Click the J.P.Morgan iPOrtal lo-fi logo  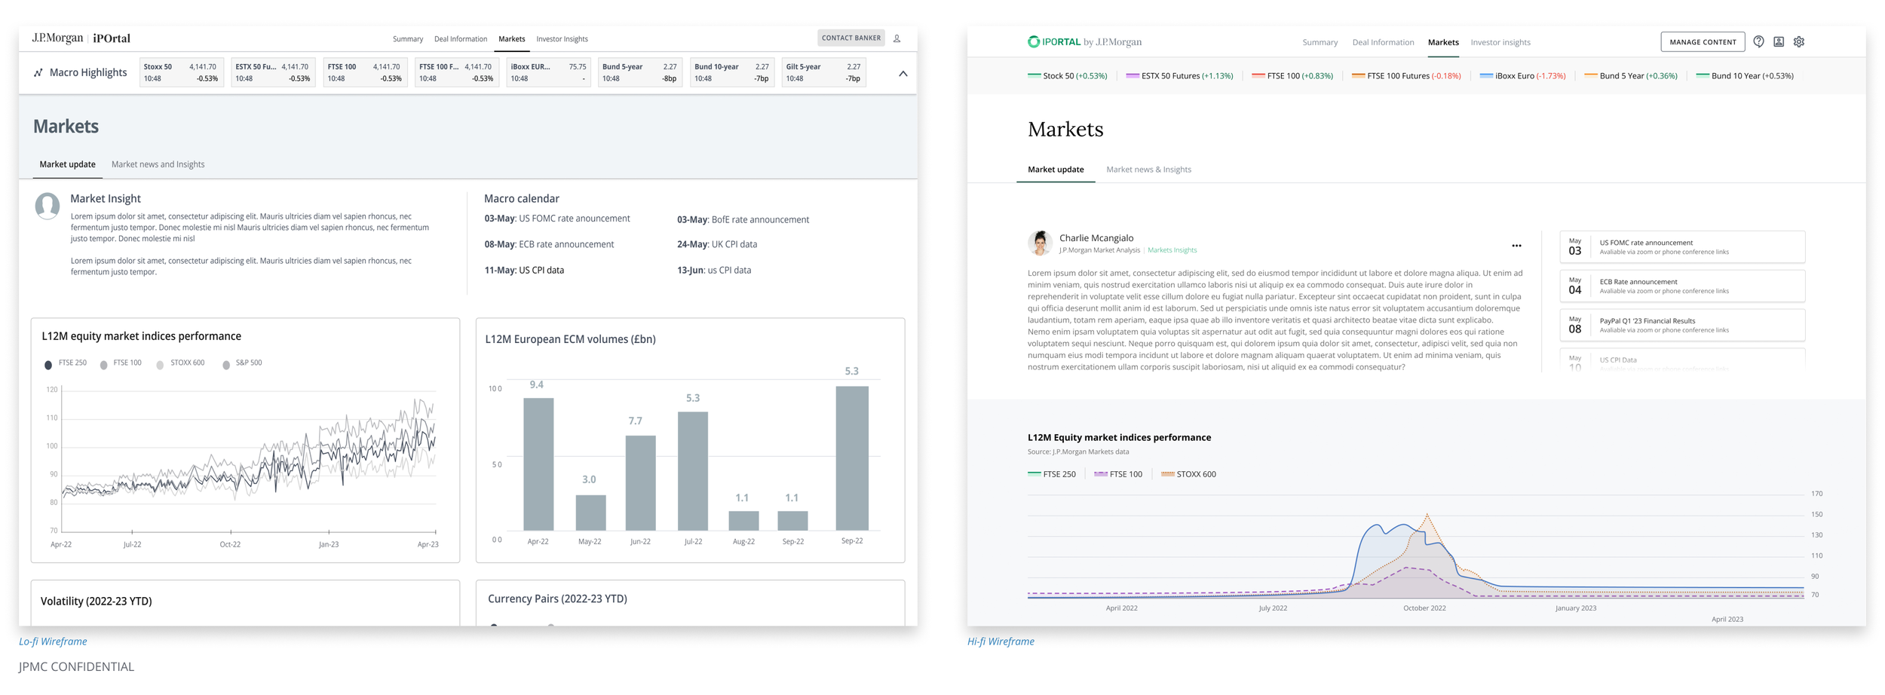[x=81, y=38]
